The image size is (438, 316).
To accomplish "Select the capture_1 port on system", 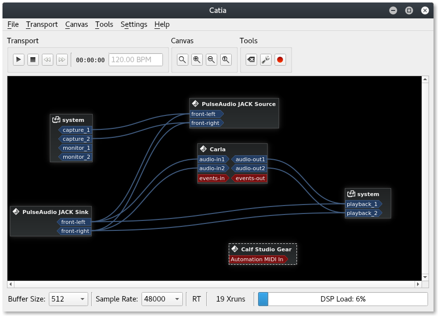I will point(75,130).
